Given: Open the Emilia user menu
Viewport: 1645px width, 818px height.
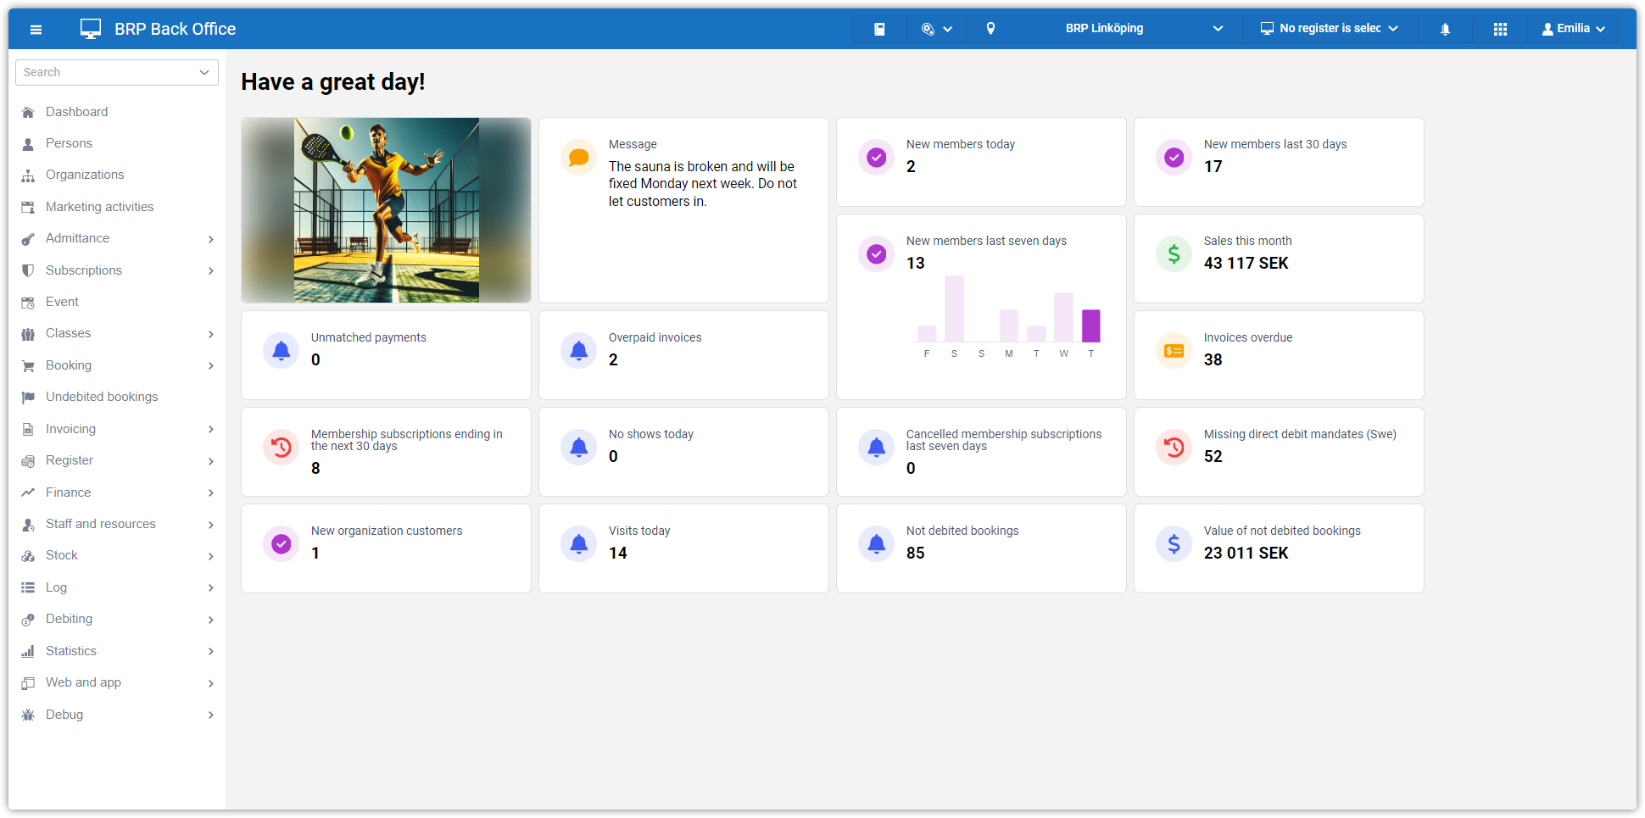Looking at the screenshot, I should click(1574, 29).
